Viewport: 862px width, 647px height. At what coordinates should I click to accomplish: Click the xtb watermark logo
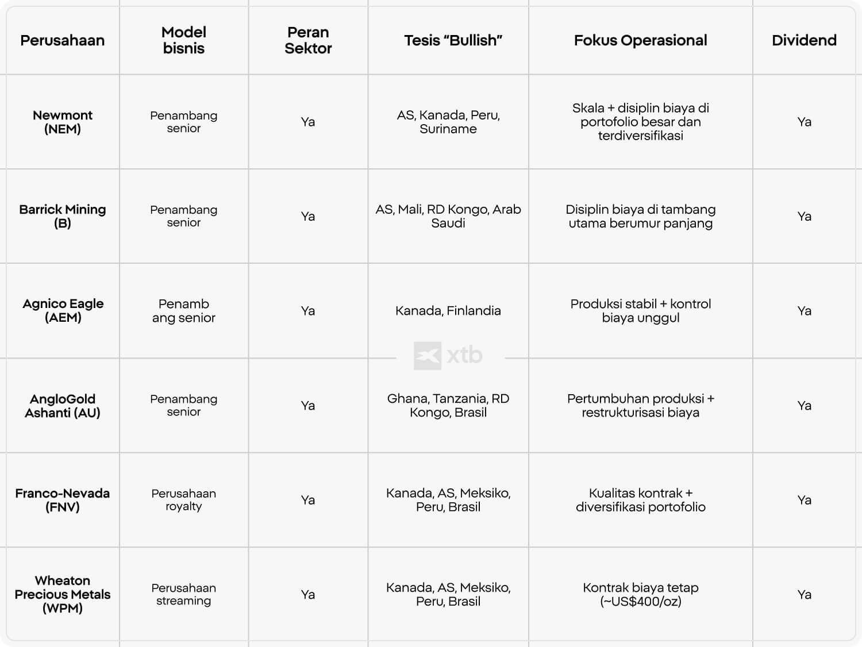pos(448,356)
